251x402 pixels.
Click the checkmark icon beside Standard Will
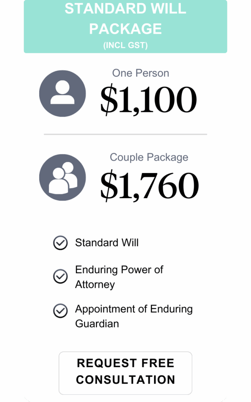(60, 243)
